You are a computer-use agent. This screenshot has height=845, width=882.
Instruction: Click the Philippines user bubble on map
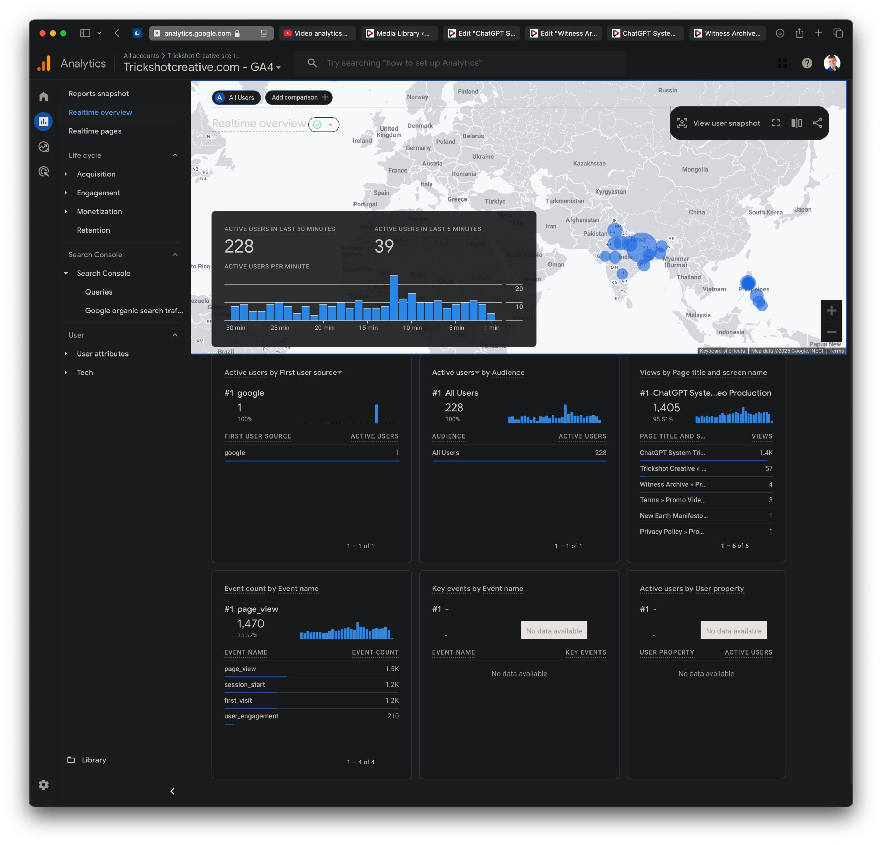[x=747, y=283]
